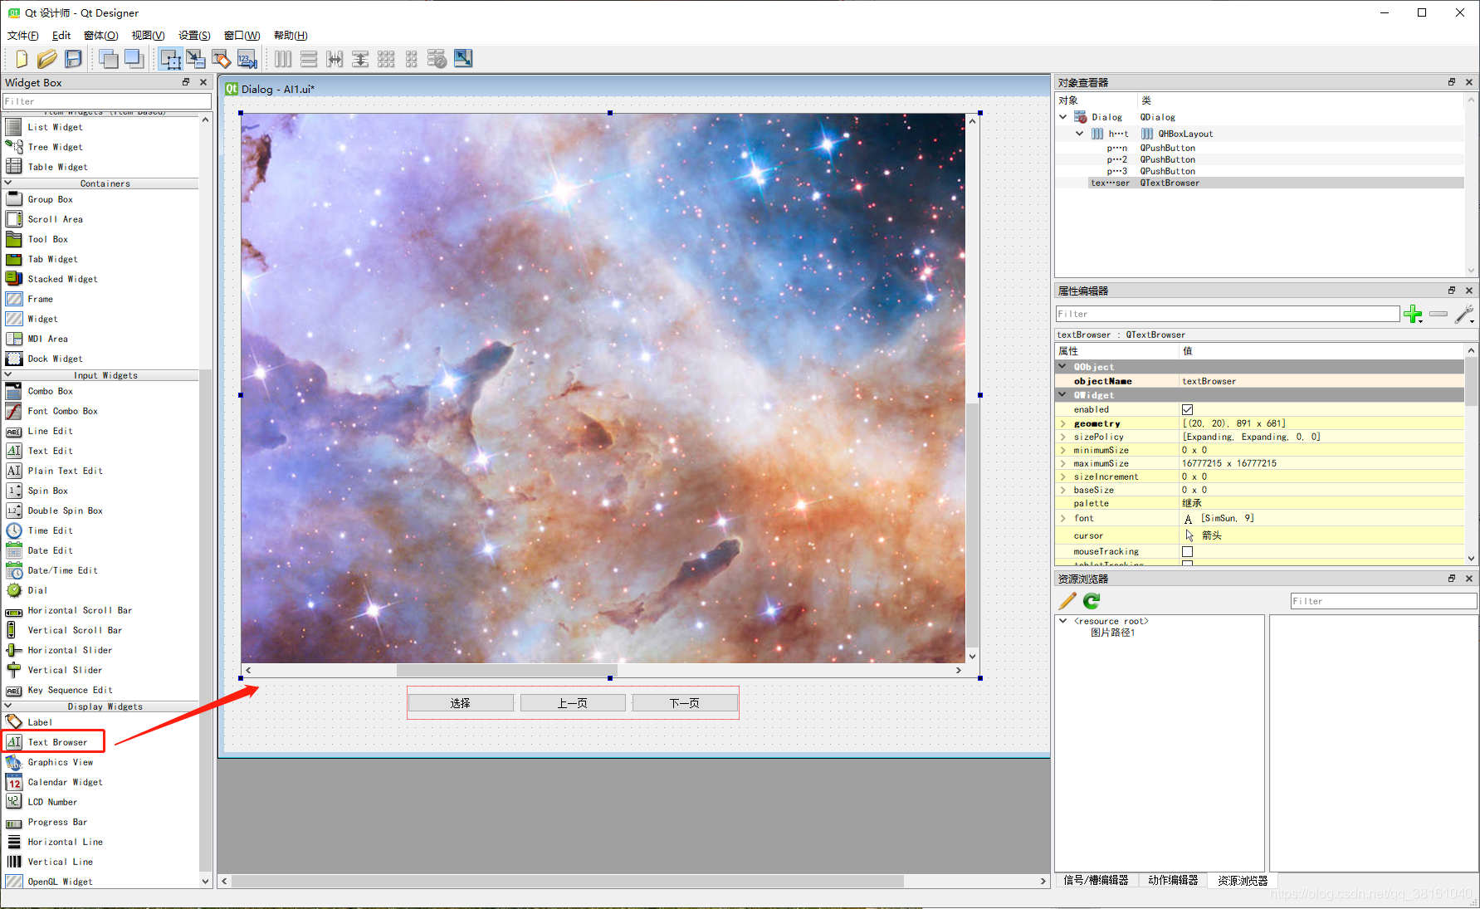Open property editor wrench configuration icon

coord(1464,314)
